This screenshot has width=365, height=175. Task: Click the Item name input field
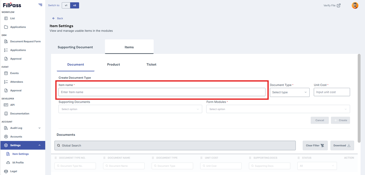coord(162,92)
